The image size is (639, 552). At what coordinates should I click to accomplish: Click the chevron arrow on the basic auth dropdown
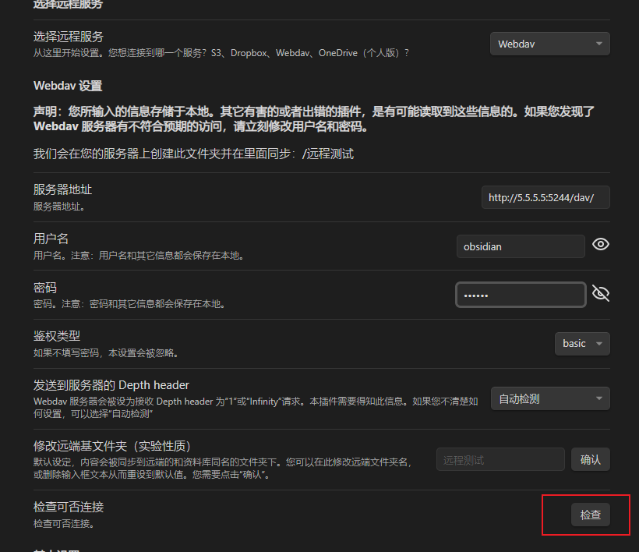600,343
